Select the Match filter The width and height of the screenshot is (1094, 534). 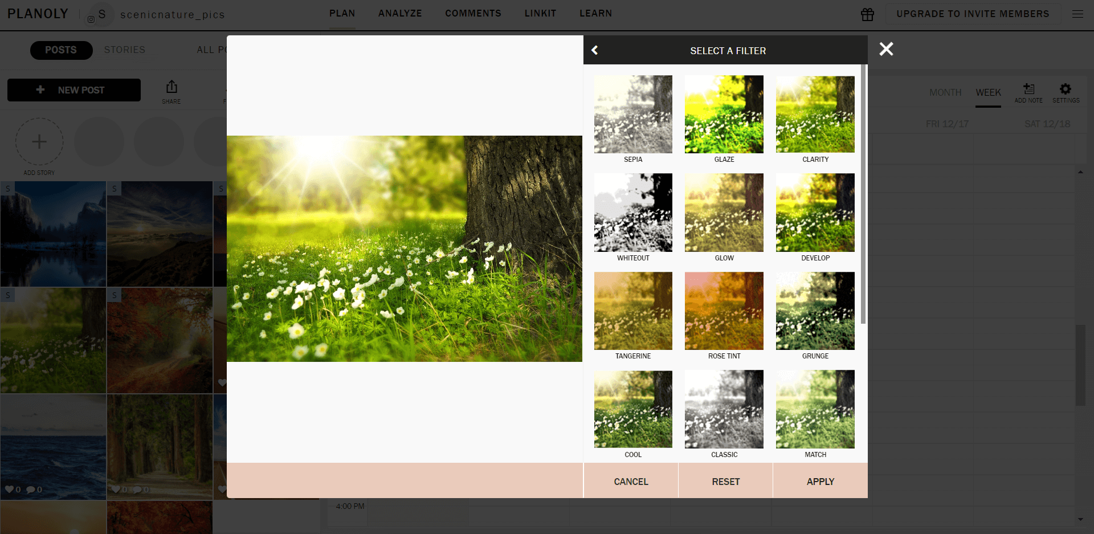815,409
